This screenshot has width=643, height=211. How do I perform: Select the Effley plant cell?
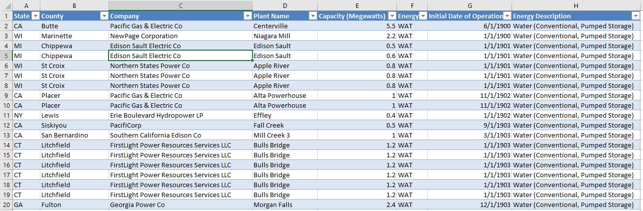tap(285, 115)
